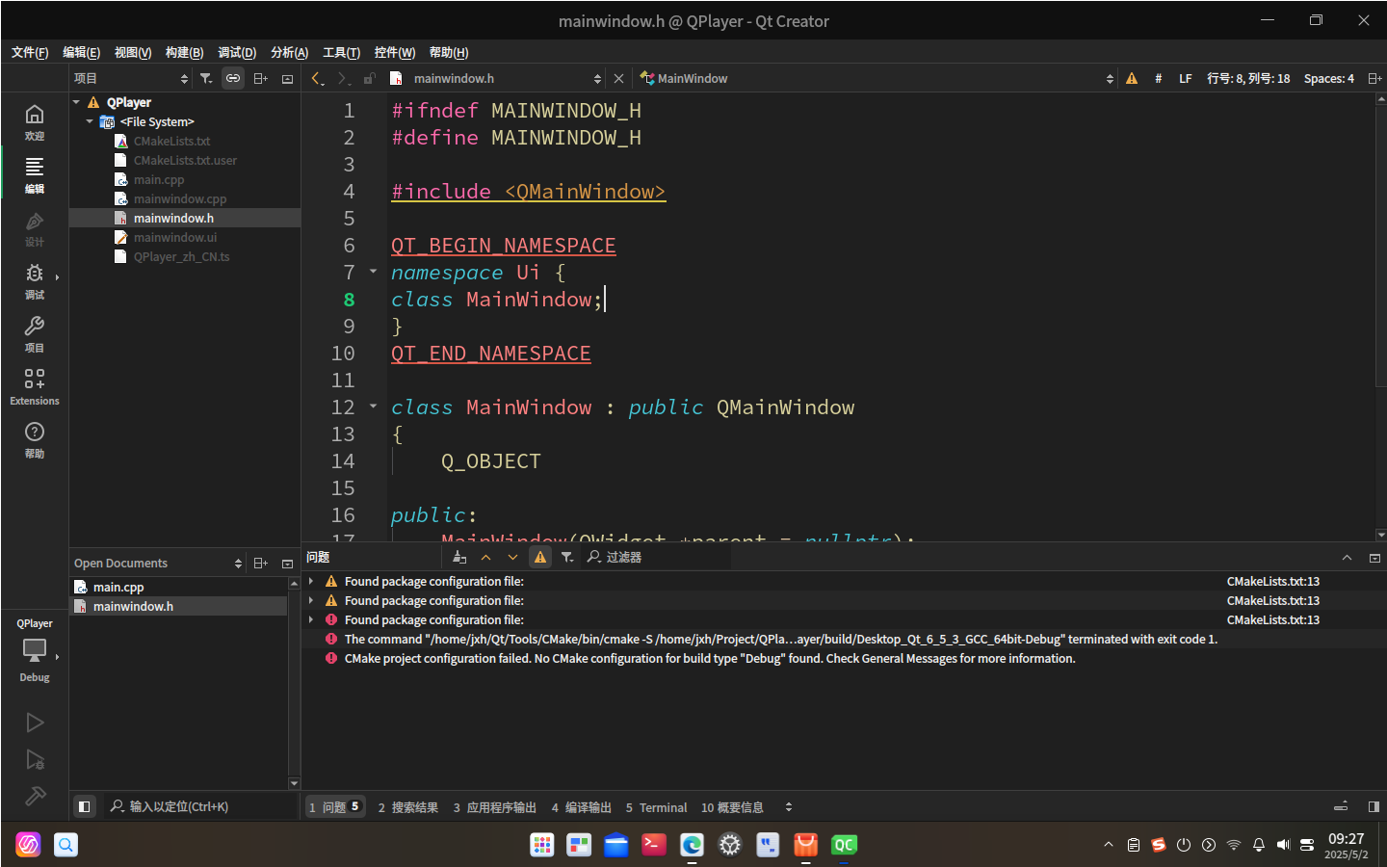The width and height of the screenshot is (1387, 867).
Task: Open the 应用程序输出 pane
Action: pos(494,807)
